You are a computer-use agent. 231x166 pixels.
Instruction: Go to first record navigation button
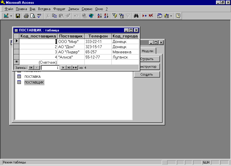tap(31, 68)
